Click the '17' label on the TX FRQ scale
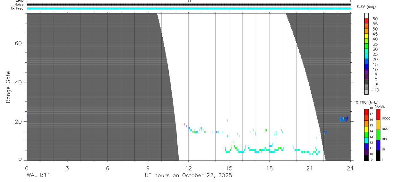This screenshot has width=394, height=182. click(x=371, y=114)
